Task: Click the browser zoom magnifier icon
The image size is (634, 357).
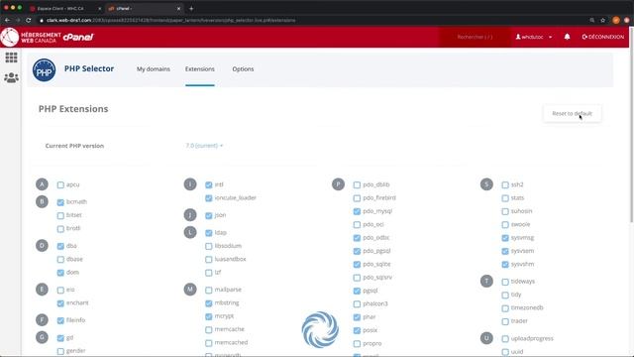Action: [592, 20]
